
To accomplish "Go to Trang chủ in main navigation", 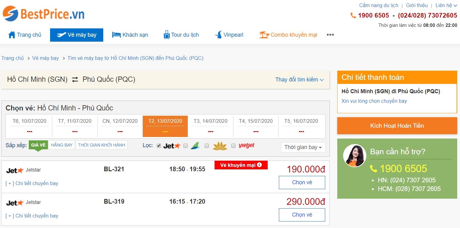I will [x=25, y=35].
